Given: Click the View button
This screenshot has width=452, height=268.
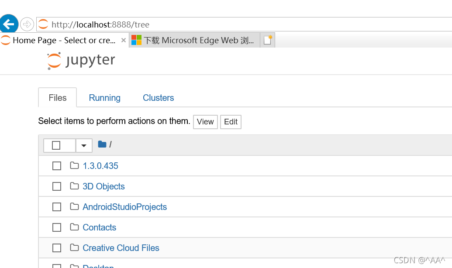Looking at the screenshot, I should (x=205, y=122).
